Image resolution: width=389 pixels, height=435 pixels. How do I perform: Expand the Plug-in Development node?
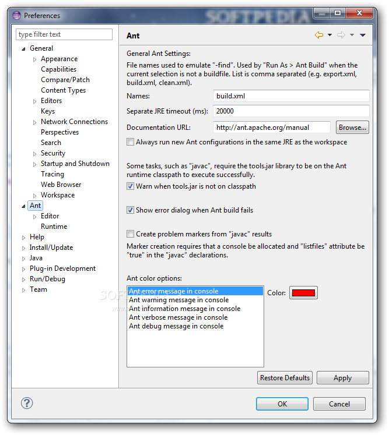pos(23,269)
